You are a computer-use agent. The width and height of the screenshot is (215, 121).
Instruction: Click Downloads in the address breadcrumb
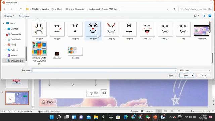[x=80, y=9]
